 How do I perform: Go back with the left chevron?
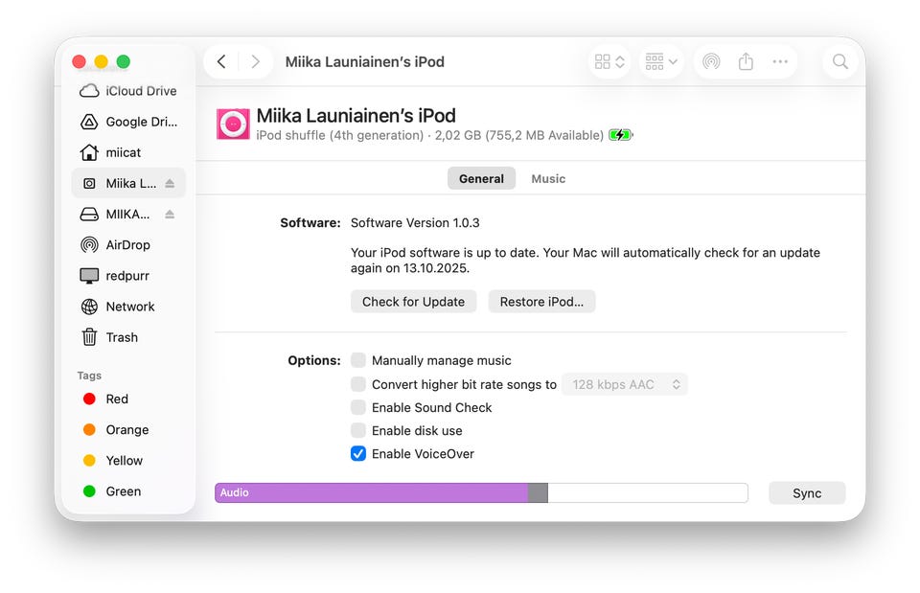click(221, 61)
